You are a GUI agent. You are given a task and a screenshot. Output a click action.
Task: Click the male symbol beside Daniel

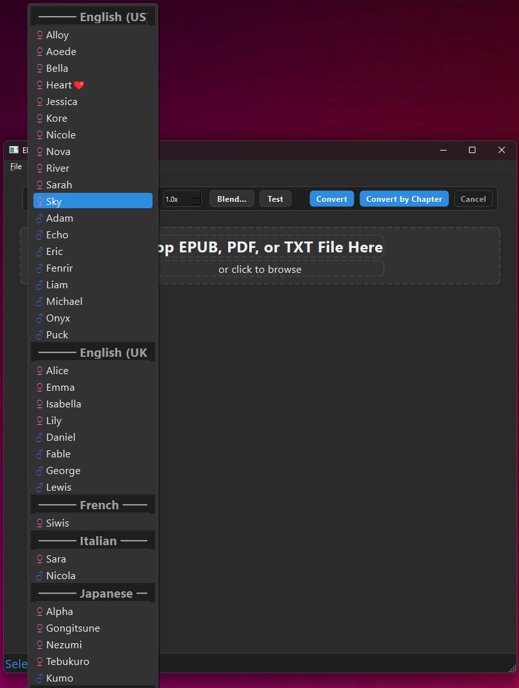(x=40, y=437)
